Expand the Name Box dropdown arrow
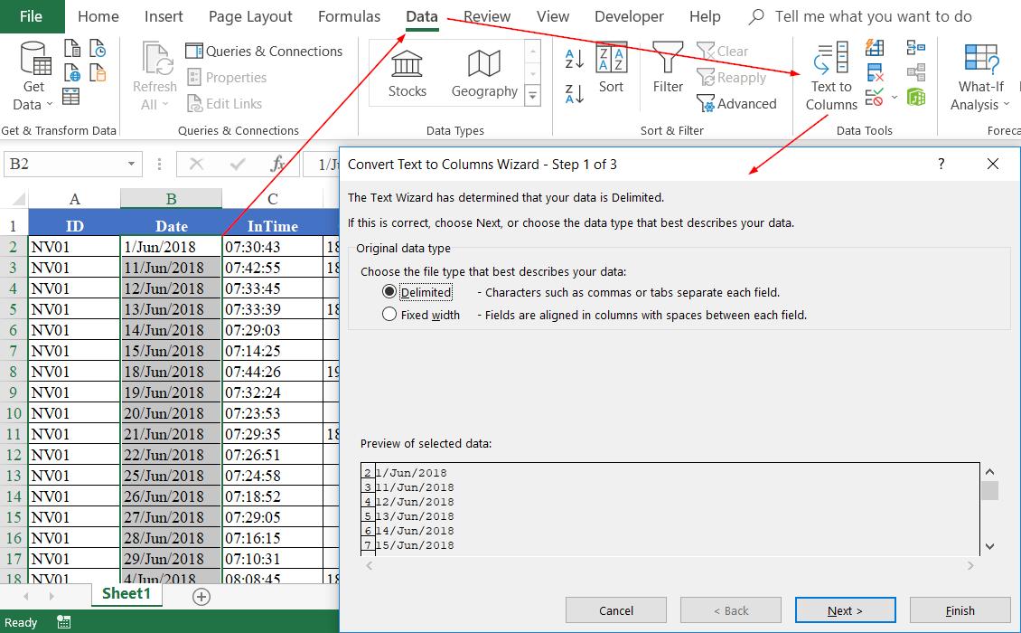This screenshot has width=1021, height=633. (132, 164)
